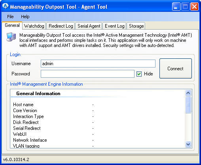The image size is (201, 165).
Task: Click the Connect button
Action: (x=176, y=69)
